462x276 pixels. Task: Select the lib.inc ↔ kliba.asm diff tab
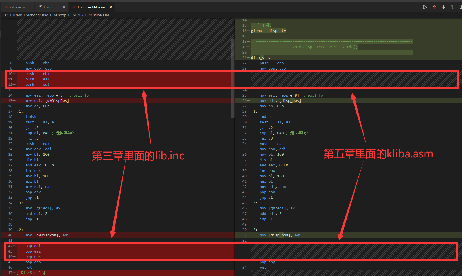[92, 7]
